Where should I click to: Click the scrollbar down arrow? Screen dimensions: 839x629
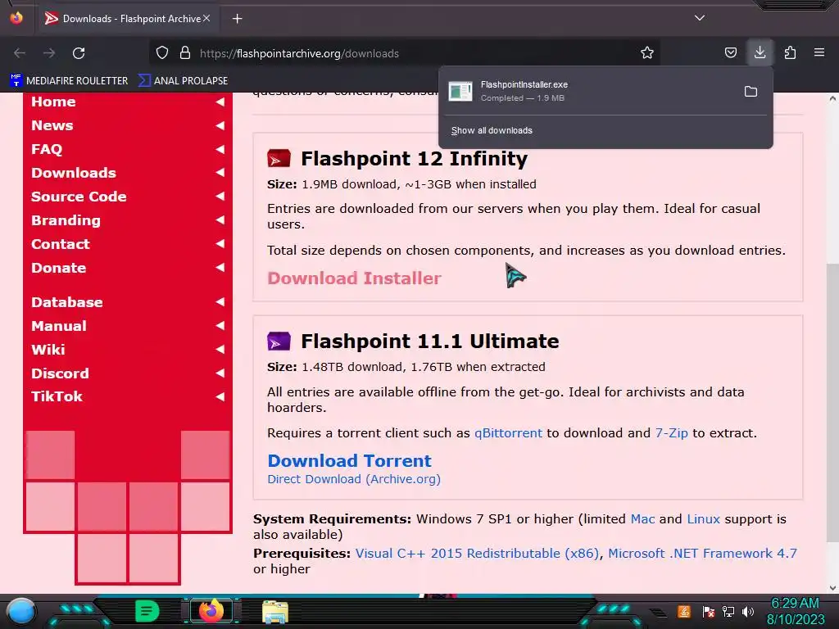click(832, 588)
